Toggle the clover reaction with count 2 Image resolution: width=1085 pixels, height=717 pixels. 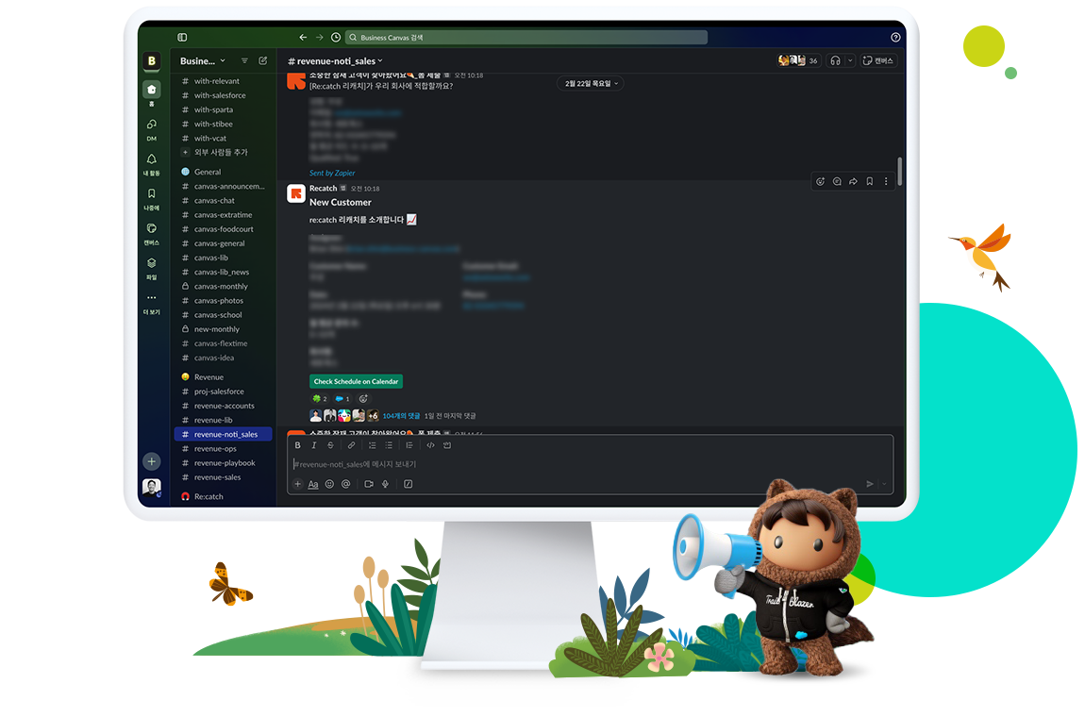pyautogui.click(x=320, y=399)
